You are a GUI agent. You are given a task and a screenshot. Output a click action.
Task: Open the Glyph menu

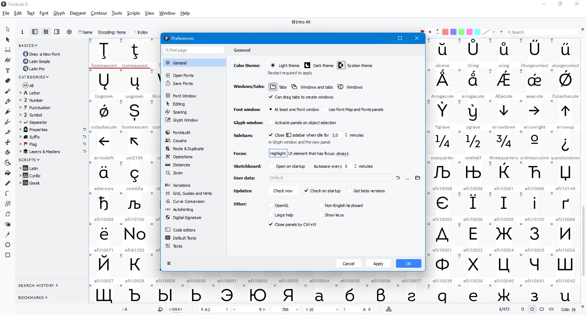click(59, 13)
